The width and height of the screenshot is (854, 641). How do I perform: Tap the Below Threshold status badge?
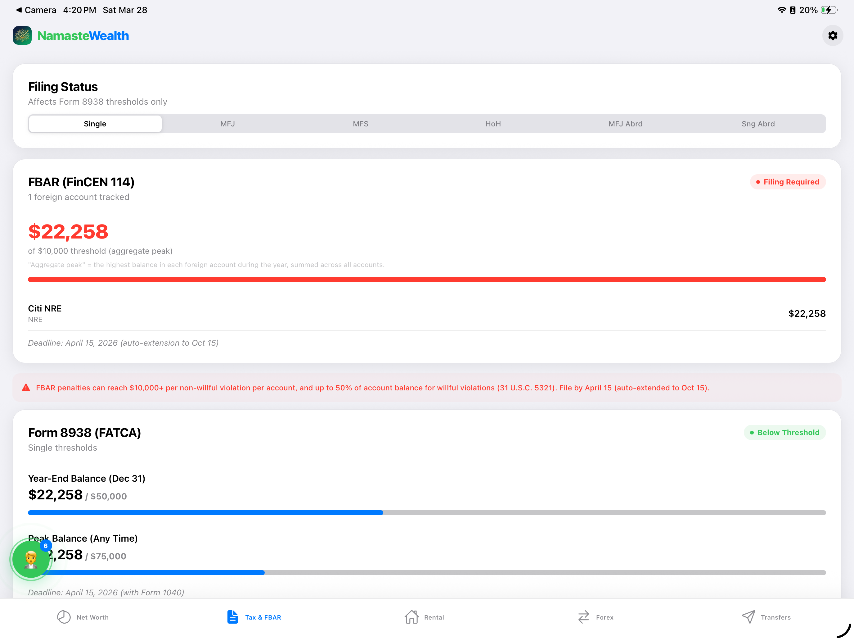[784, 432]
